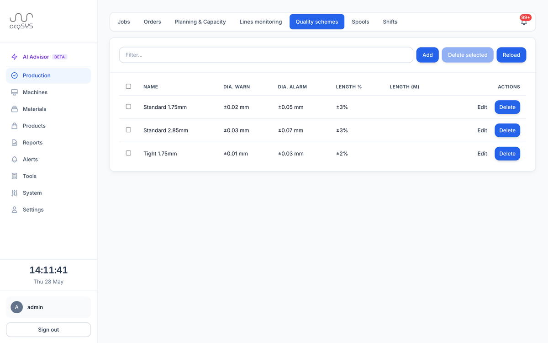Viewport: 548px width, 343px height.
Task: Click the LENGTH % column header
Action: tap(349, 87)
